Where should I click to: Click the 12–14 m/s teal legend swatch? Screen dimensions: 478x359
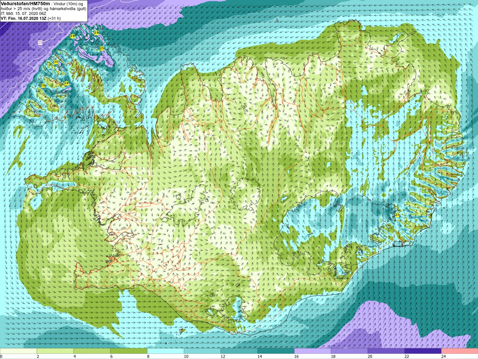239,351
